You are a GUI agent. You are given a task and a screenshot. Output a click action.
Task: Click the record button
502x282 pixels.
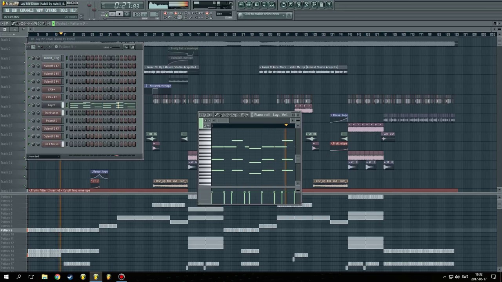coord(127,14)
